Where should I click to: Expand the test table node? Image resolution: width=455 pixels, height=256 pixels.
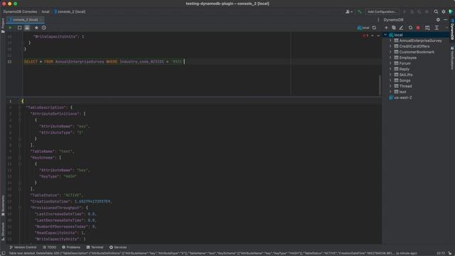(390, 92)
